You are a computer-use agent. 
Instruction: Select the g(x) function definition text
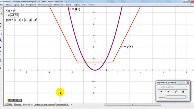coord(21,20)
